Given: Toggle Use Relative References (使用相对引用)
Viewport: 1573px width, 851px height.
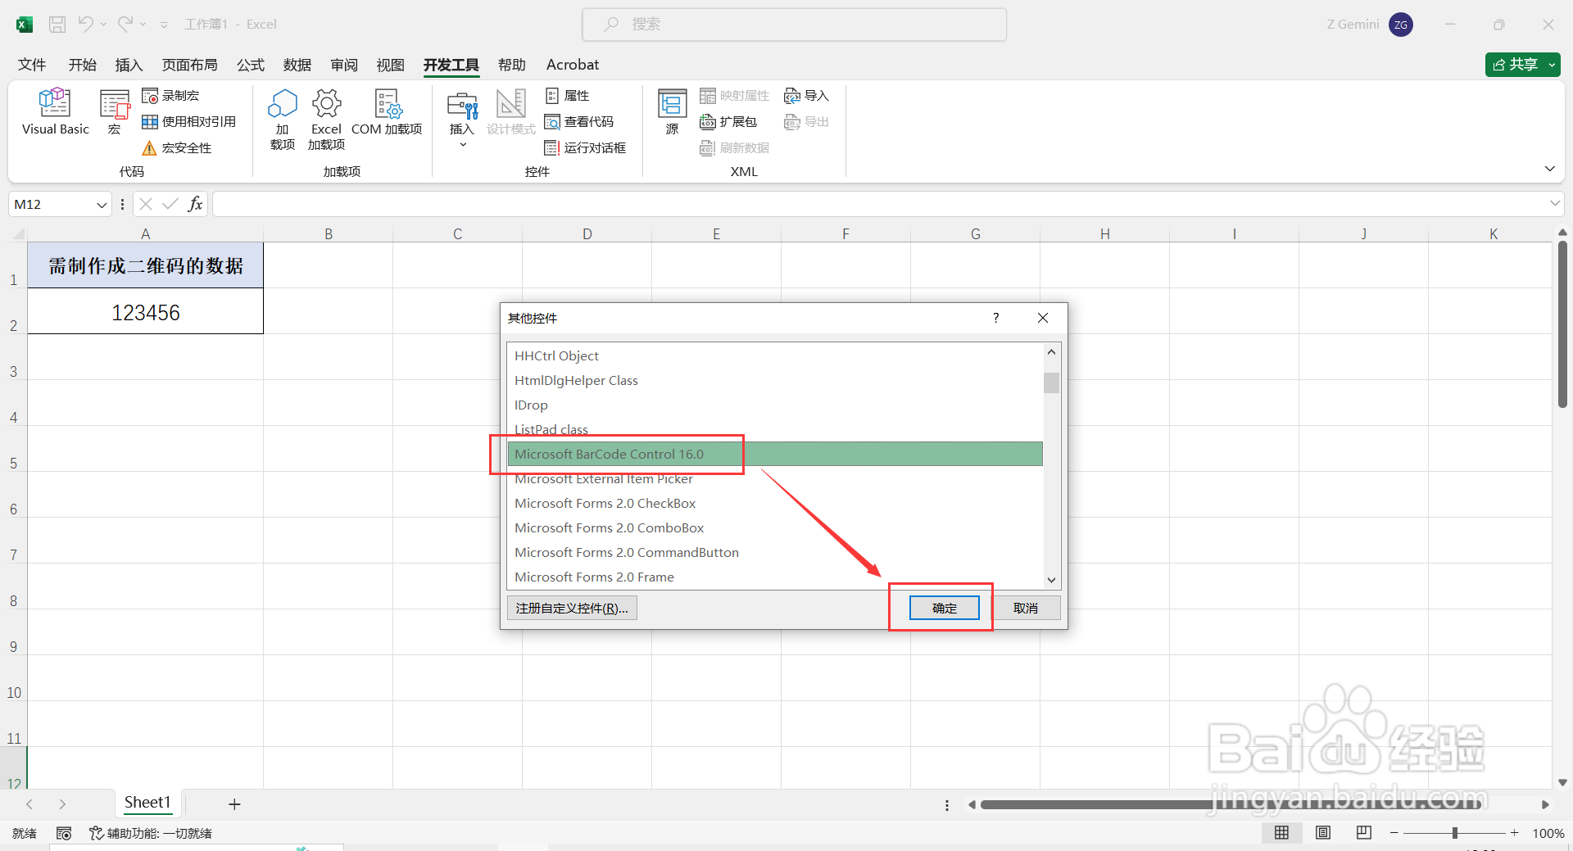Looking at the screenshot, I should click(x=189, y=122).
